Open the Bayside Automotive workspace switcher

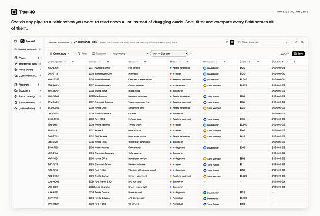tap(27, 49)
